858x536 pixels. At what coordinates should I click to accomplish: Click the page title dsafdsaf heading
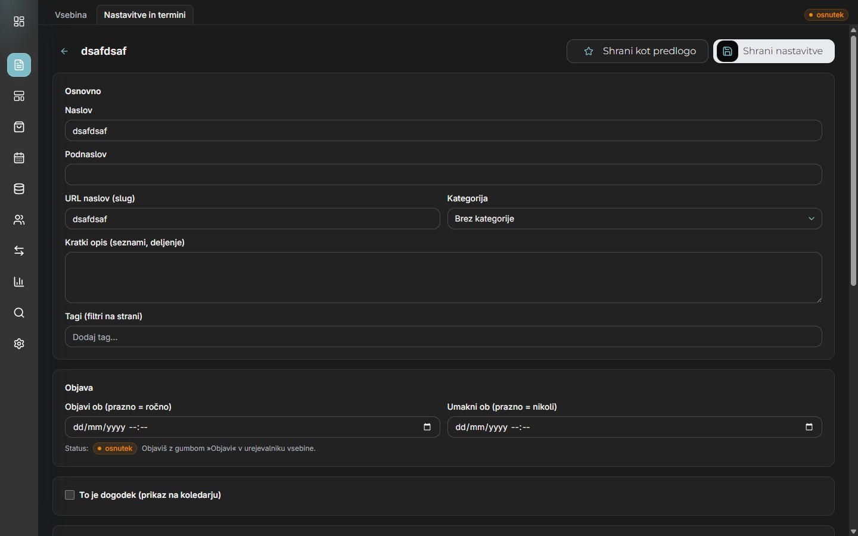[x=104, y=51]
